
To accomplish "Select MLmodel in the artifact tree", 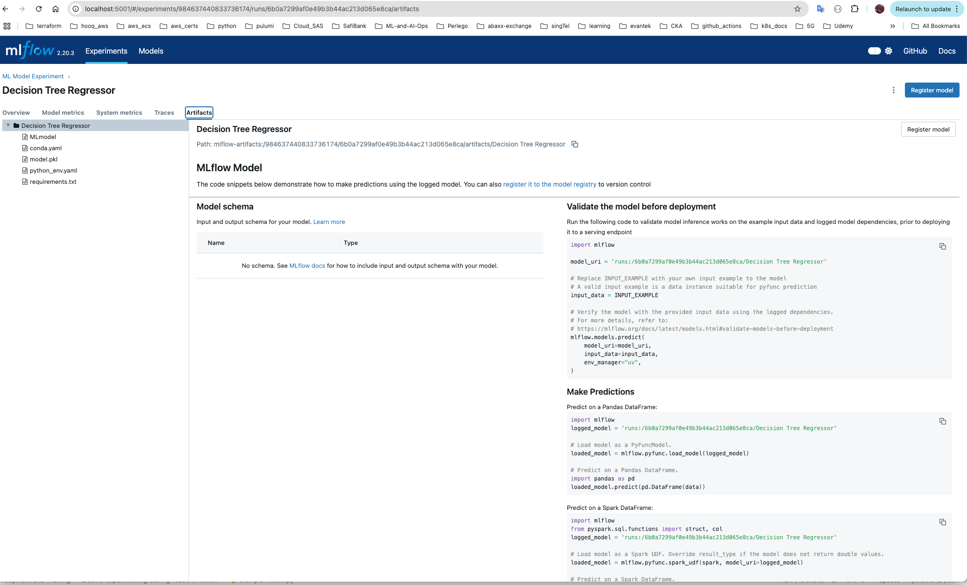I will coord(43,137).
